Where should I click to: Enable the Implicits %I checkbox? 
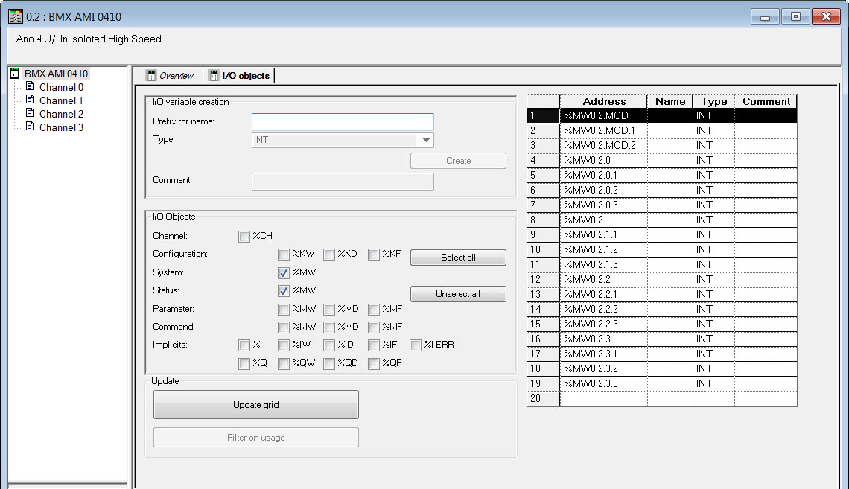tap(244, 345)
